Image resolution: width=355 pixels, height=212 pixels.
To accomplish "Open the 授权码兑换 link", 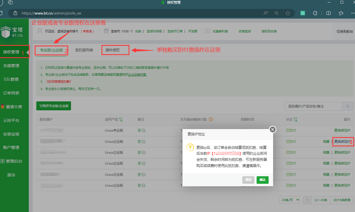I will point(269,31).
